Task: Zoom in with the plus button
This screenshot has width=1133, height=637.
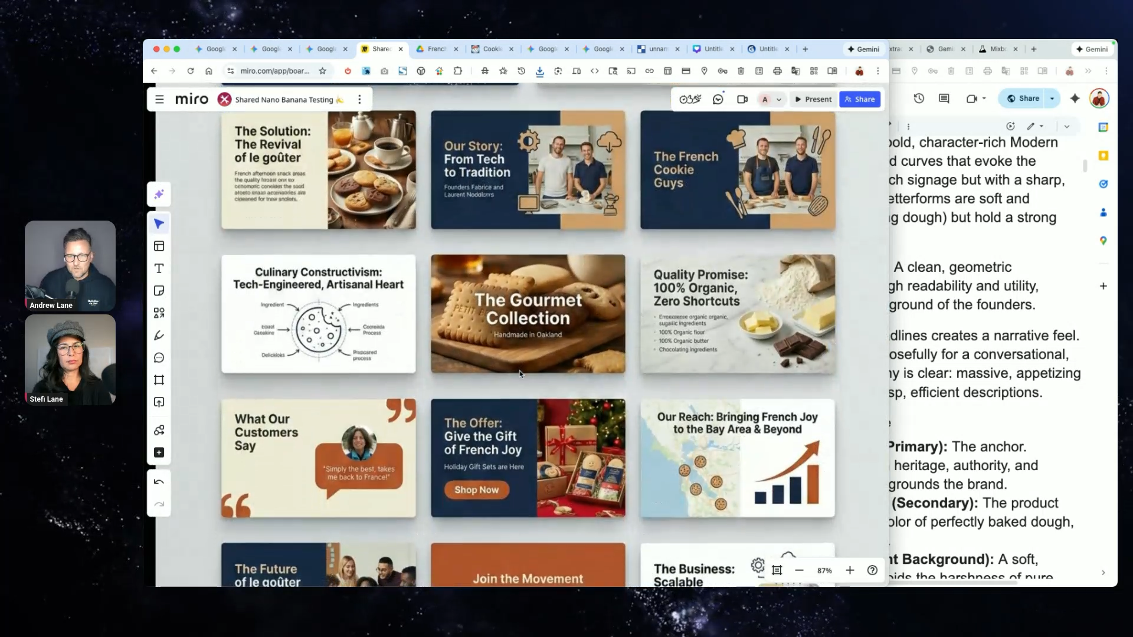Action: (850, 570)
